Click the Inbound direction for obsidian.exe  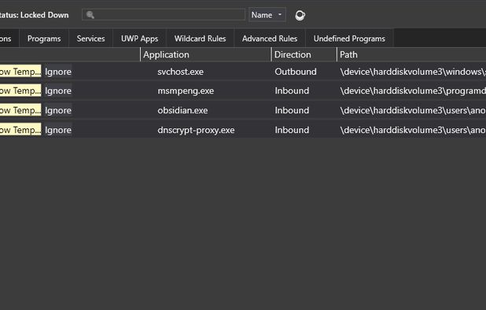point(292,110)
